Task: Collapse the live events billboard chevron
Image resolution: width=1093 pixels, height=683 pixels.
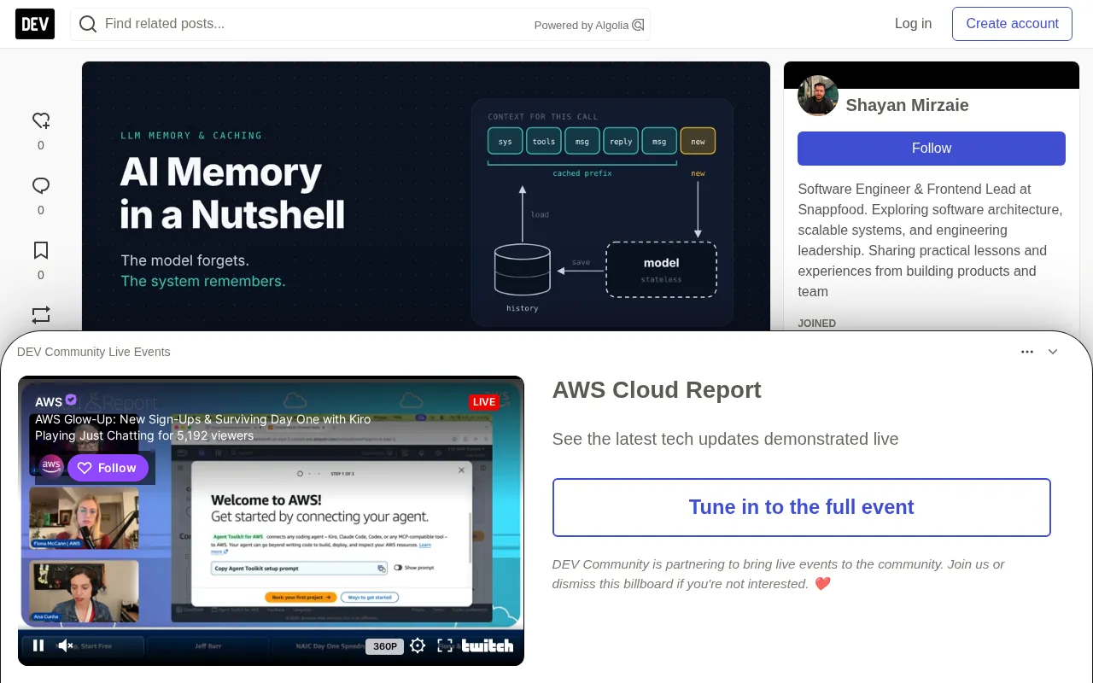Action: click(x=1053, y=352)
